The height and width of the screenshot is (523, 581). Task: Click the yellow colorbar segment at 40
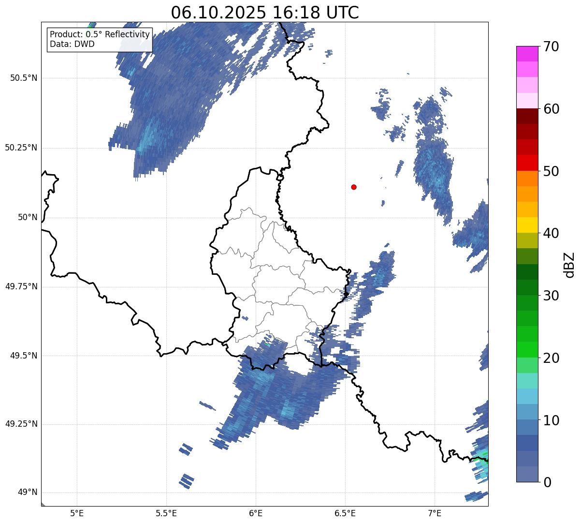[x=527, y=225]
